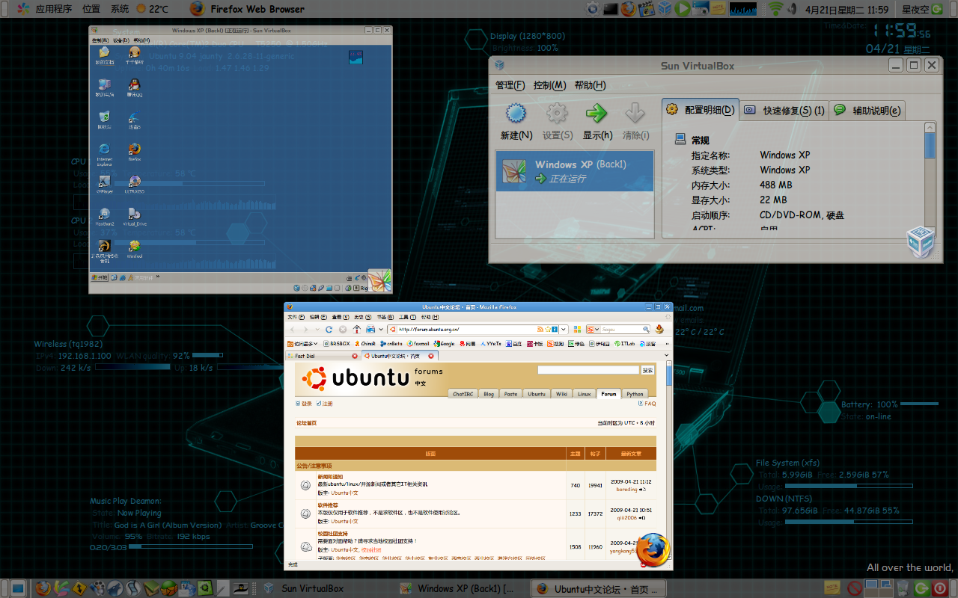This screenshot has height=598, width=958.
Task: Click the sticky note icon in top panel
Action: point(718,9)
